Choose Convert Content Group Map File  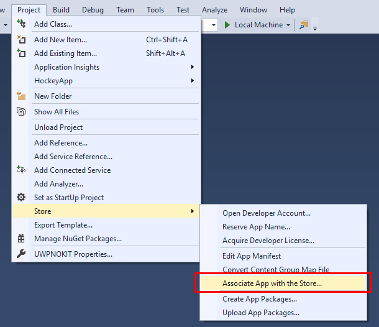pos(283,269)
